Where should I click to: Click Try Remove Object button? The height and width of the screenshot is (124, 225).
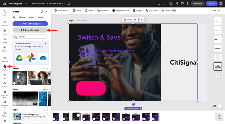pyautogui.click(x=132, y=108)
